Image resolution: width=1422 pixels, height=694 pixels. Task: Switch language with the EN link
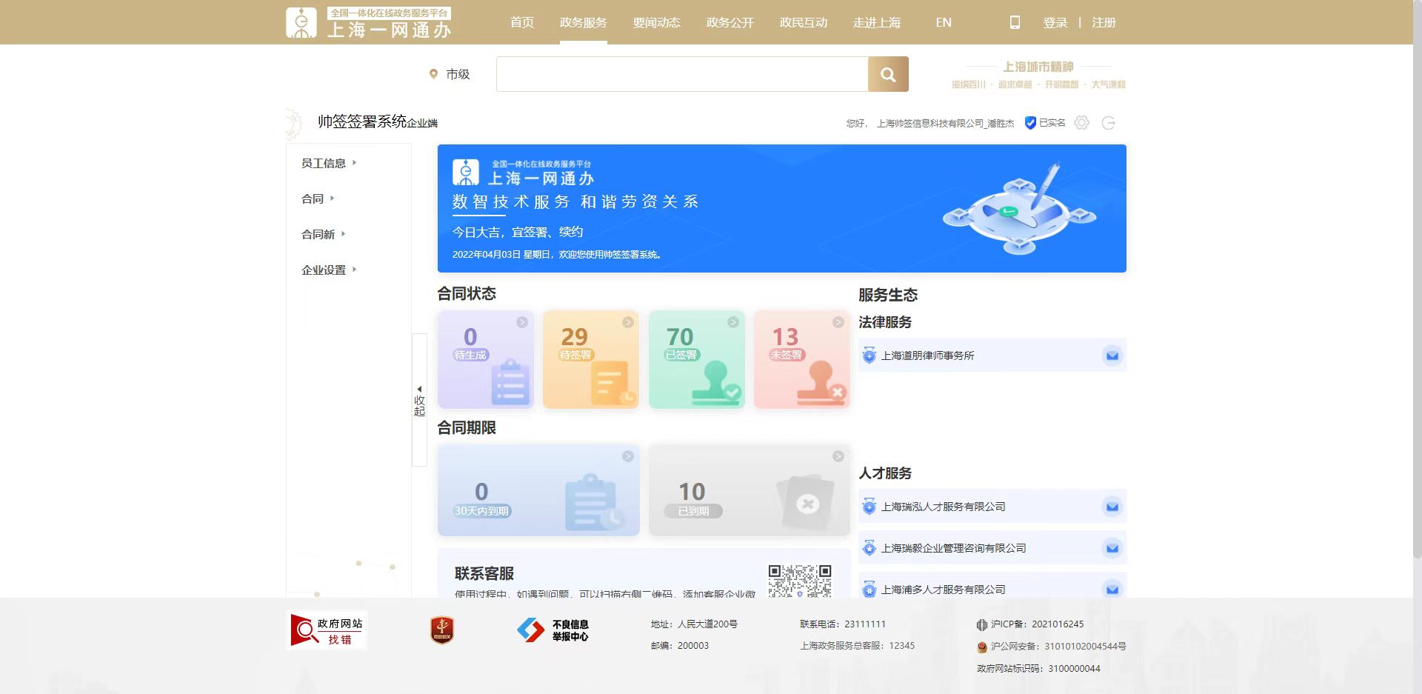point(943,22)
